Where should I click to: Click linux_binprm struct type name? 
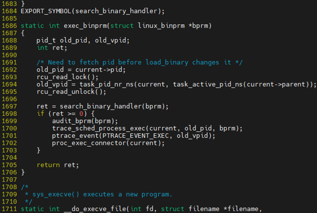[x=161, y=26]
